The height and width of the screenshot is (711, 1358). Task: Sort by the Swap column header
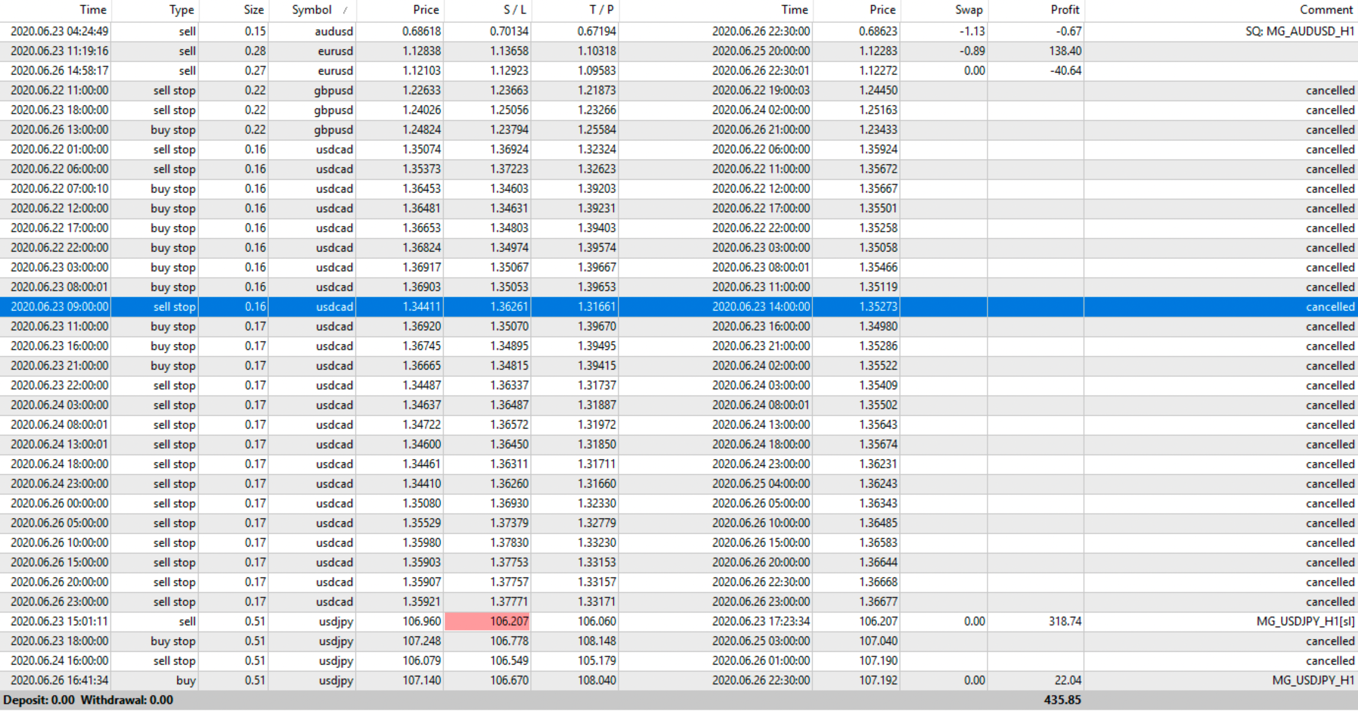click(968, 10)
